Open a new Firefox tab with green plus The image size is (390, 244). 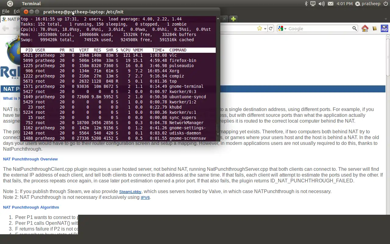[233, 19]
